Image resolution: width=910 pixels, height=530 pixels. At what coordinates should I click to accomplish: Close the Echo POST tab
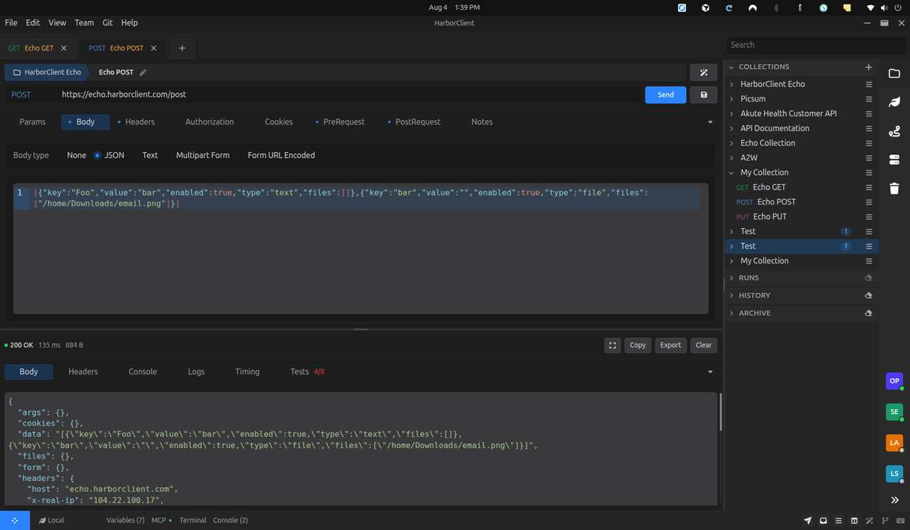coord(154,48)
